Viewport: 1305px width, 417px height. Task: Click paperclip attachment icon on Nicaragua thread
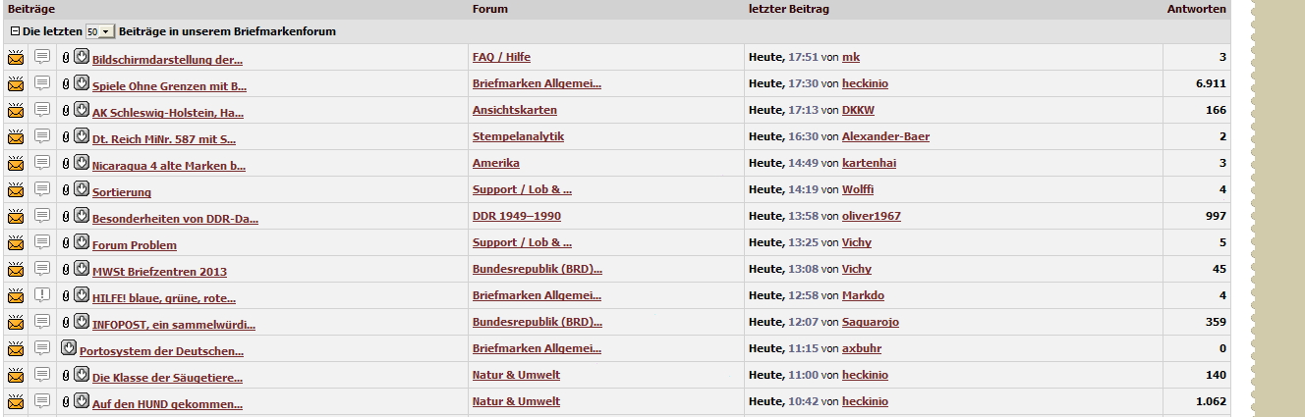(66, 164)
